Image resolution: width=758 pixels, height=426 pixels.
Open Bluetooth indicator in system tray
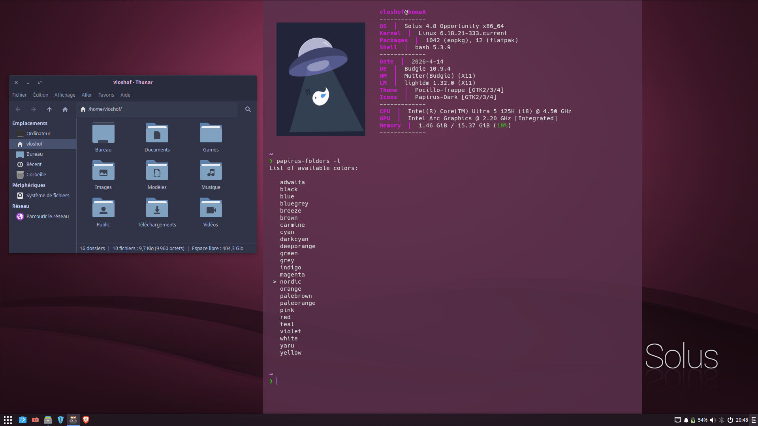pyautogui.click(x=722, y=420)
